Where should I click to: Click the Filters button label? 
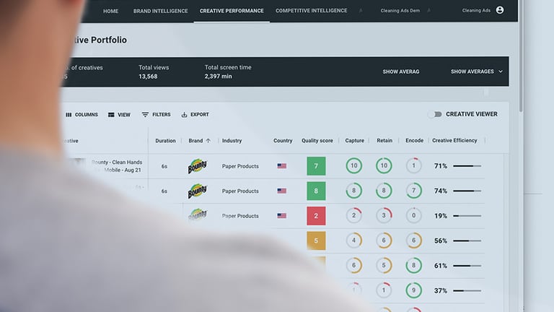[162, 115]
